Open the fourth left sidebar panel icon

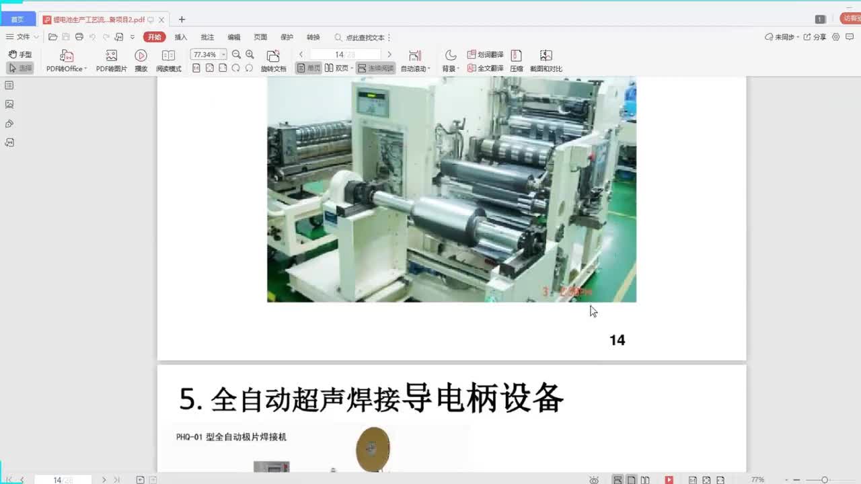(x=9, y=143)
